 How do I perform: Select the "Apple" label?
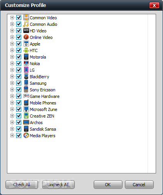pyautogui.click(x=35, y=44)
